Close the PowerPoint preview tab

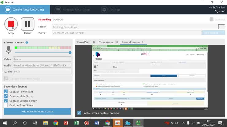pos(94,42)
